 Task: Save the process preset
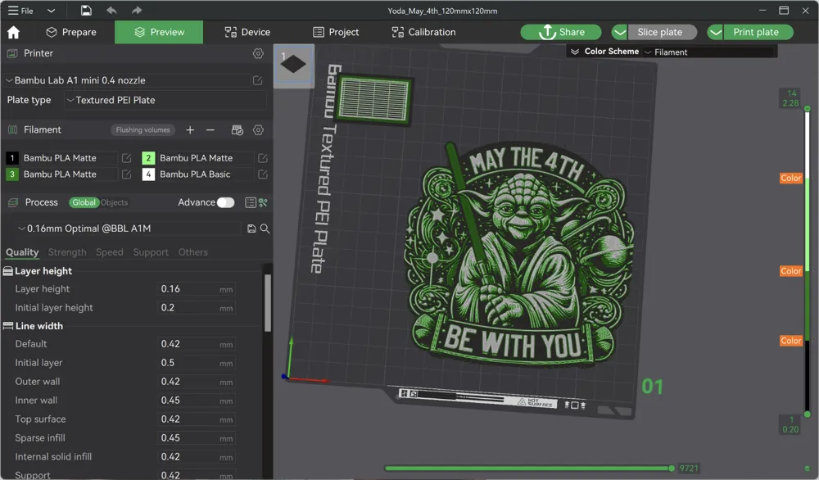click(x=251, y=229)
